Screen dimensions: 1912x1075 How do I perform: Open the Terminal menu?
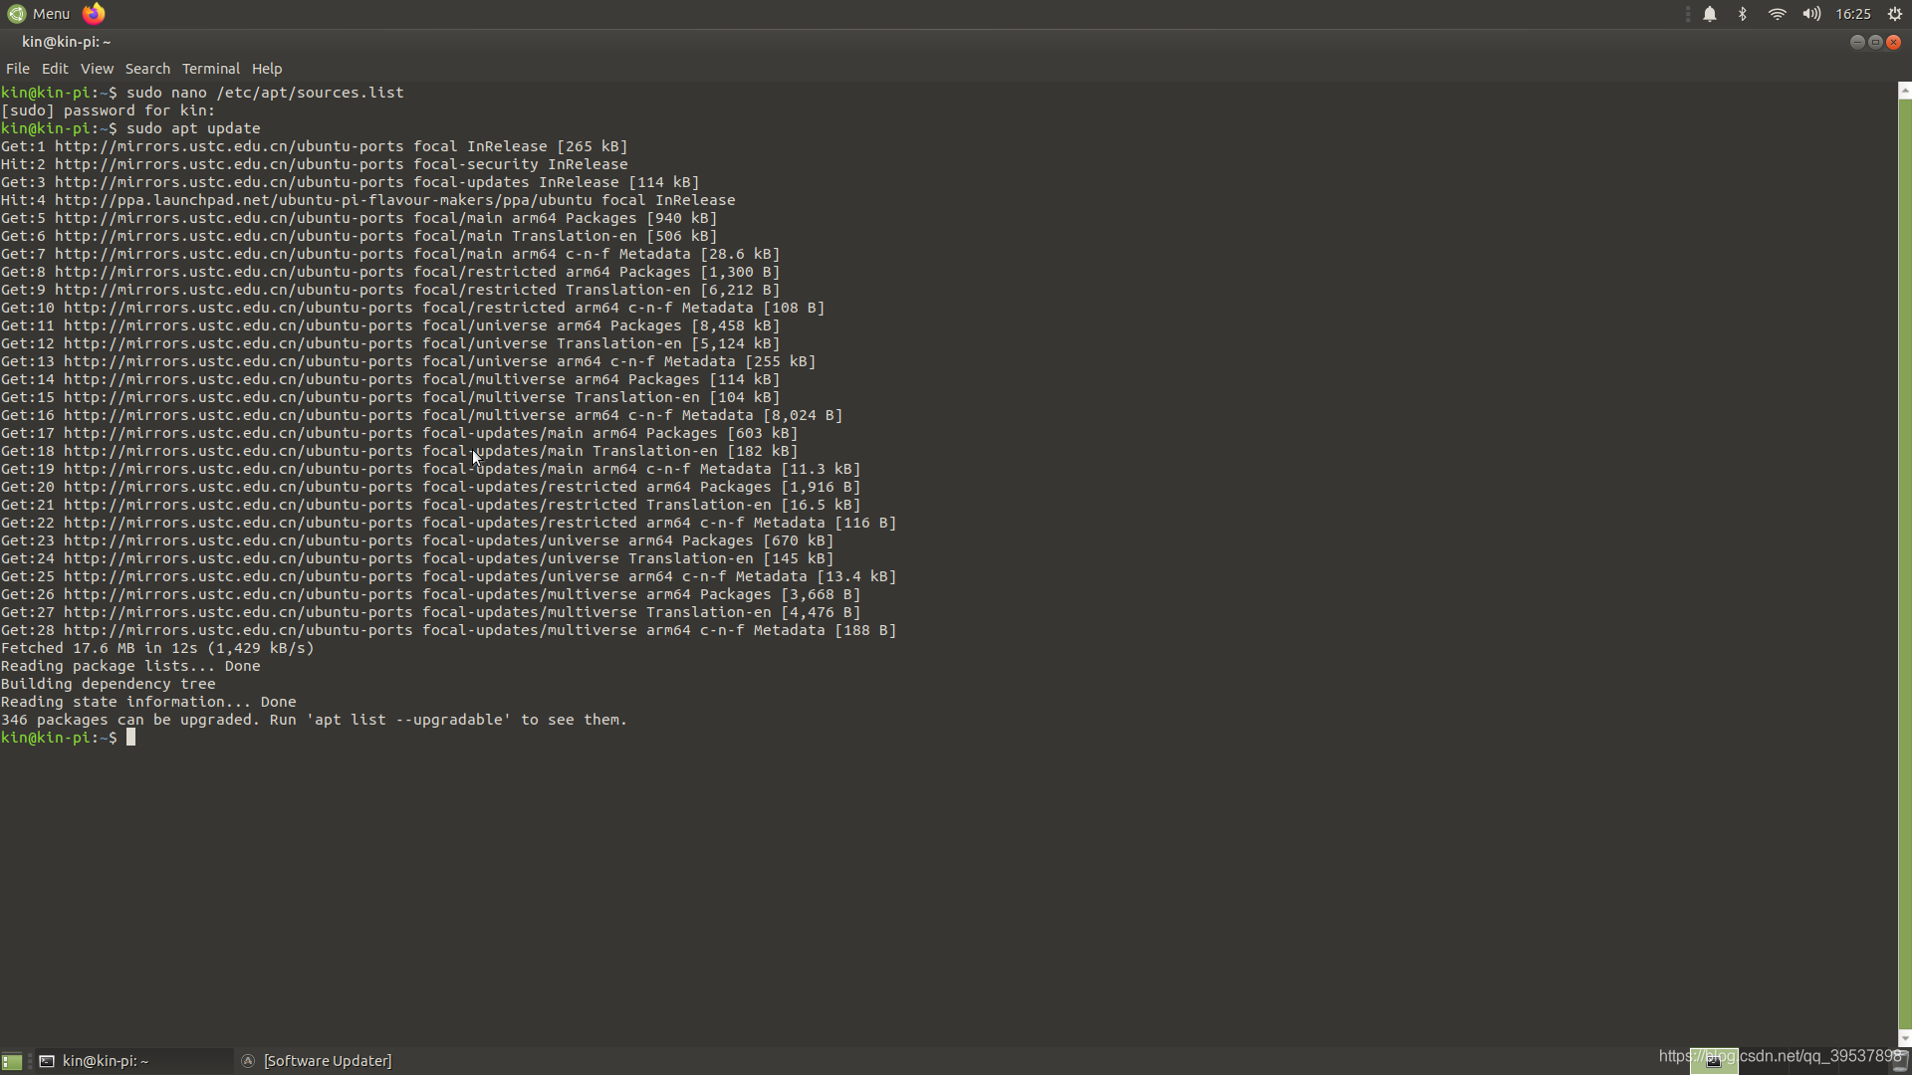210,69
